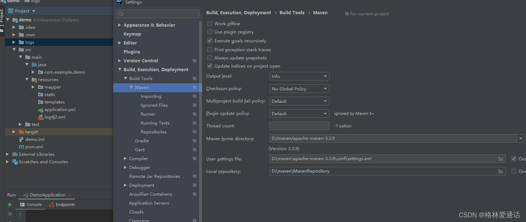This screenshot has width=526, height=222.
Task: Select the mapper folder in project tree
Action: (52, 87)
